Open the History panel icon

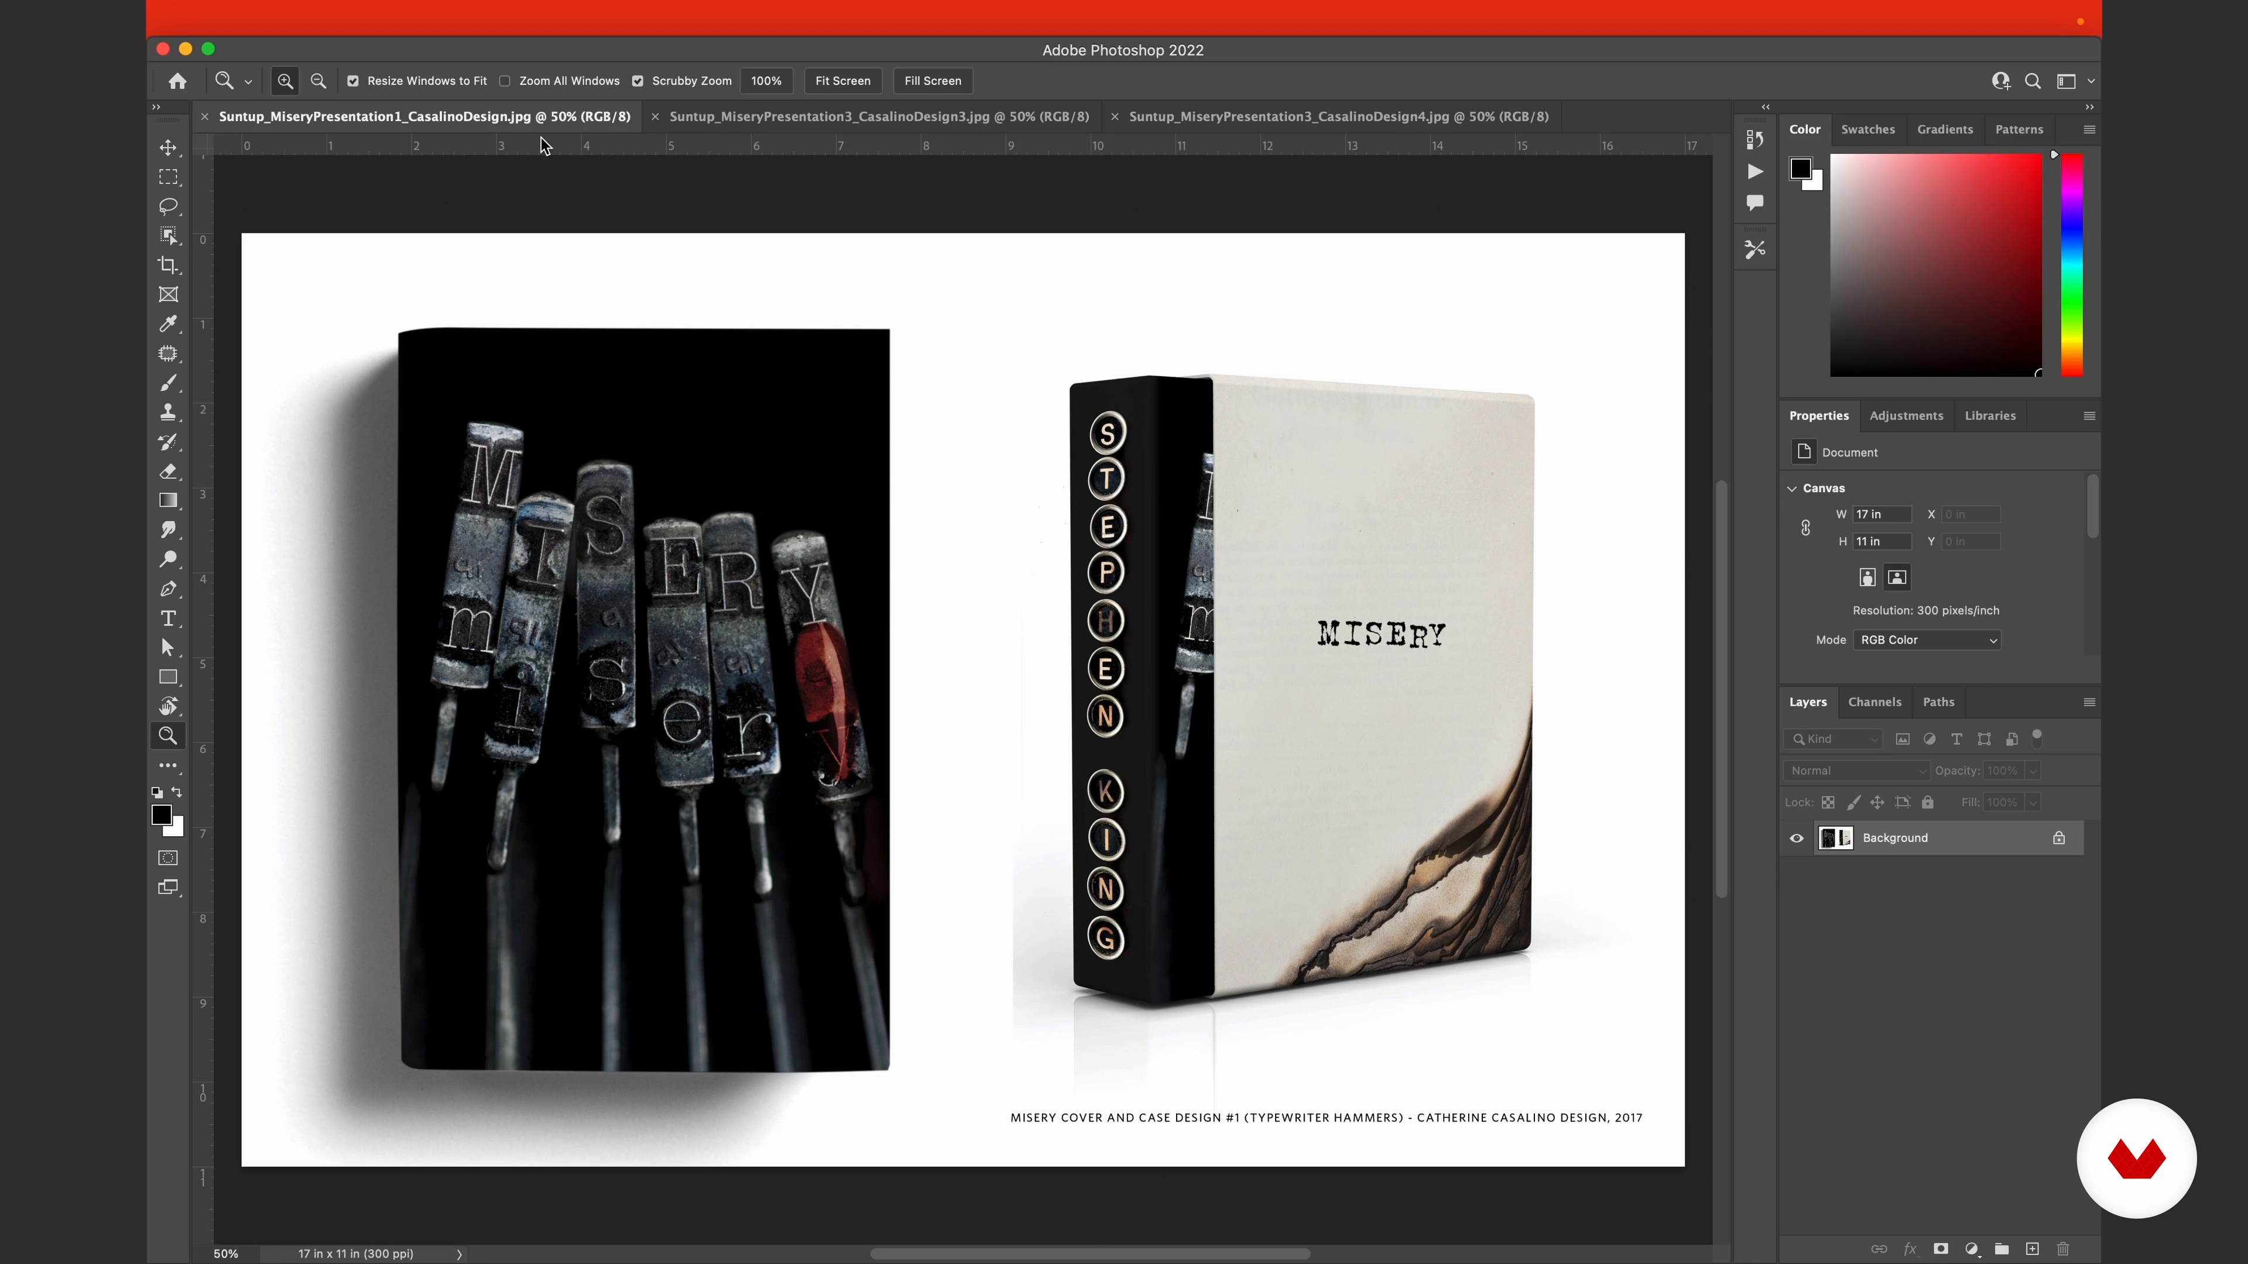tap(1755, 140)
